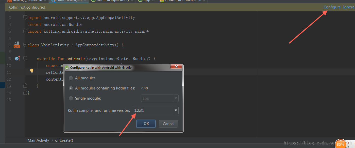The height and width of the screenshot is (148, 355).
Task: Select the All modules radio button
Action: click(71, 78)
